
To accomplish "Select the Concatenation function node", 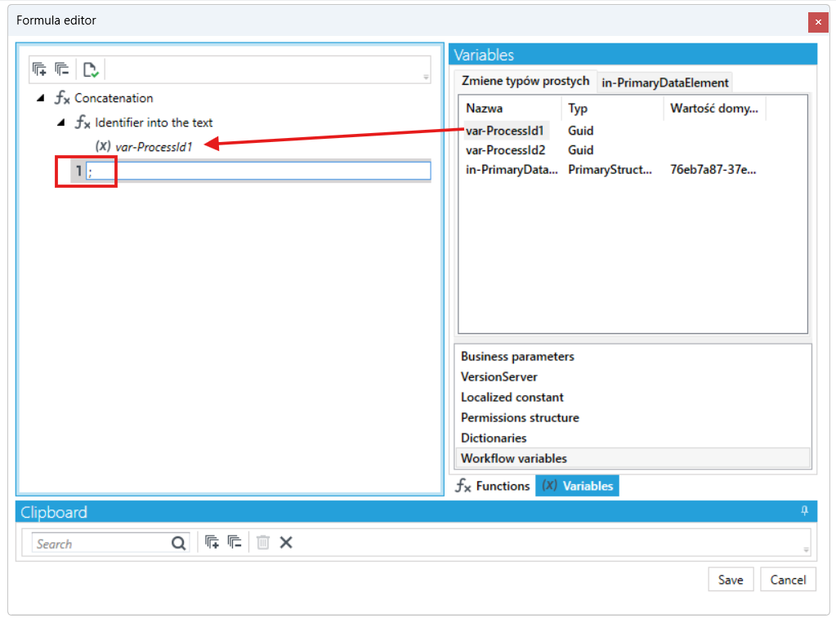I will pos(114,98).
